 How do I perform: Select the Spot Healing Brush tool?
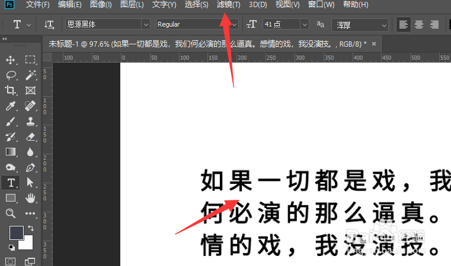pyautogui.click(x=30, y=106)
